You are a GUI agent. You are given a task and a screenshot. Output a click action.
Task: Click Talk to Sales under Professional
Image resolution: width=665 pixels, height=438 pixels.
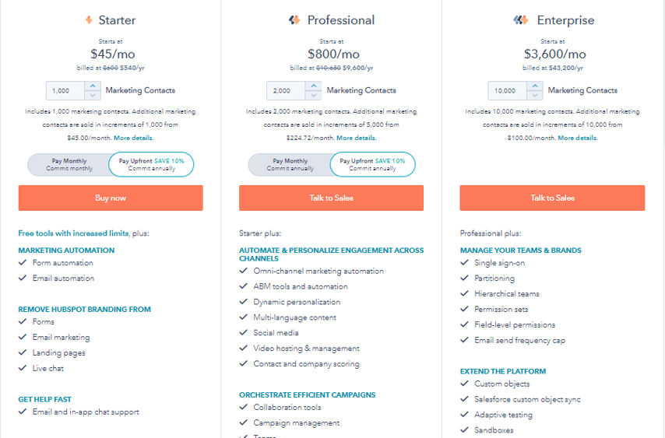pyautogui.click(x=331, y=198)
